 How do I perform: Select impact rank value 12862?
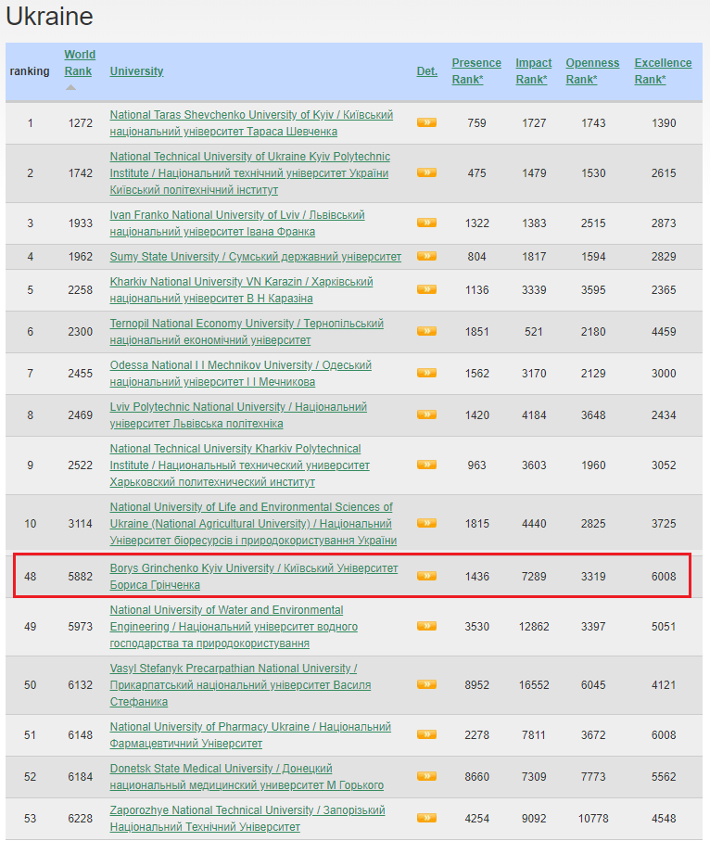pos(534,627)
